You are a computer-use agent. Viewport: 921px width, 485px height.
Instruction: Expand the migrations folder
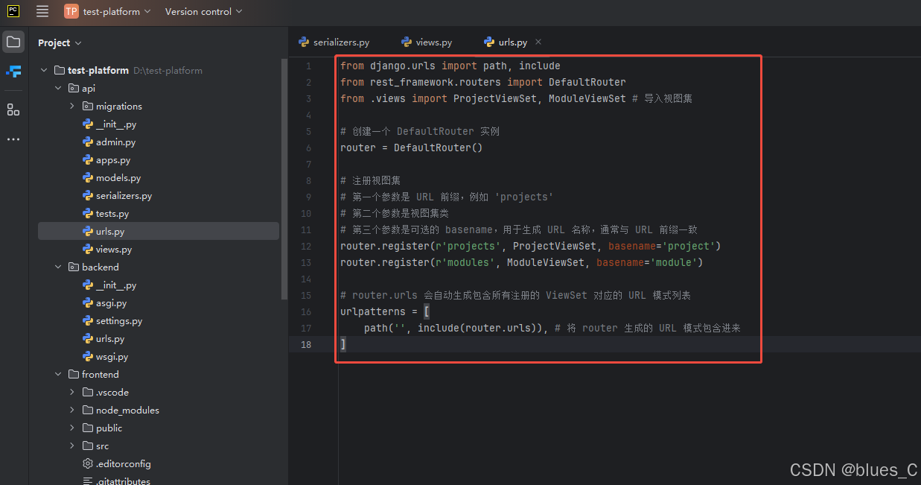(72, 106)
